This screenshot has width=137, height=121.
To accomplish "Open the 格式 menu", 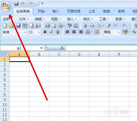I will tap(88, 19).
